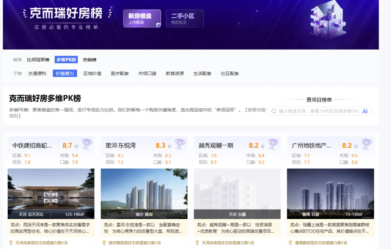Click 番禺刚需型住宅价值潜力第1名 badge

321,243
